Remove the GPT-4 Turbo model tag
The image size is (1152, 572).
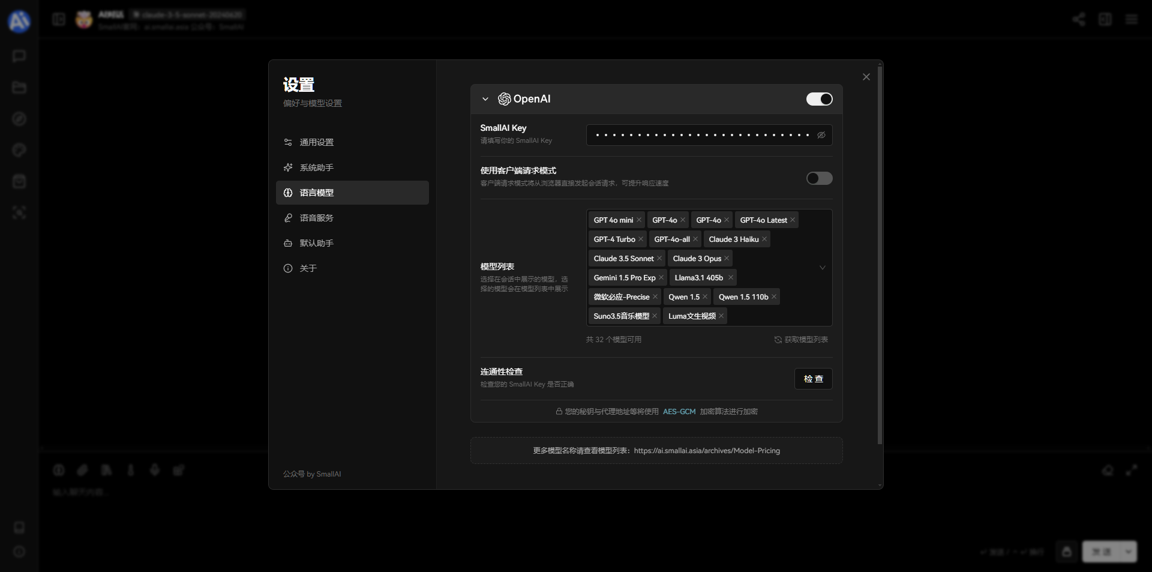(641, 239)
